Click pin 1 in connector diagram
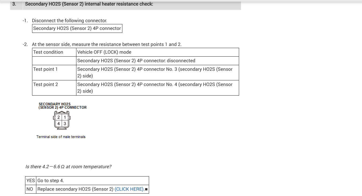 pyautogui.click(x=65, y=117)
